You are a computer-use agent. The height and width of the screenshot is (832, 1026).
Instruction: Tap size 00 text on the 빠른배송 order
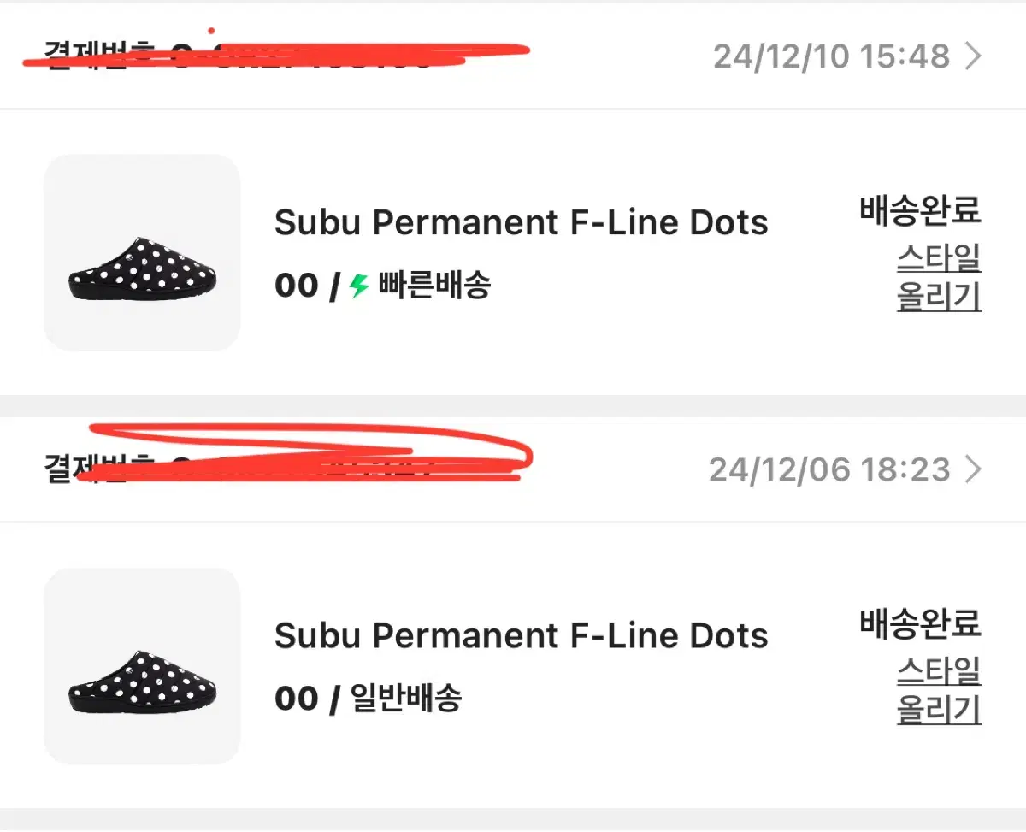[x=296, y=286]
